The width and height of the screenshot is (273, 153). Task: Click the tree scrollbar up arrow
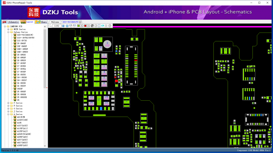(45, 27)
